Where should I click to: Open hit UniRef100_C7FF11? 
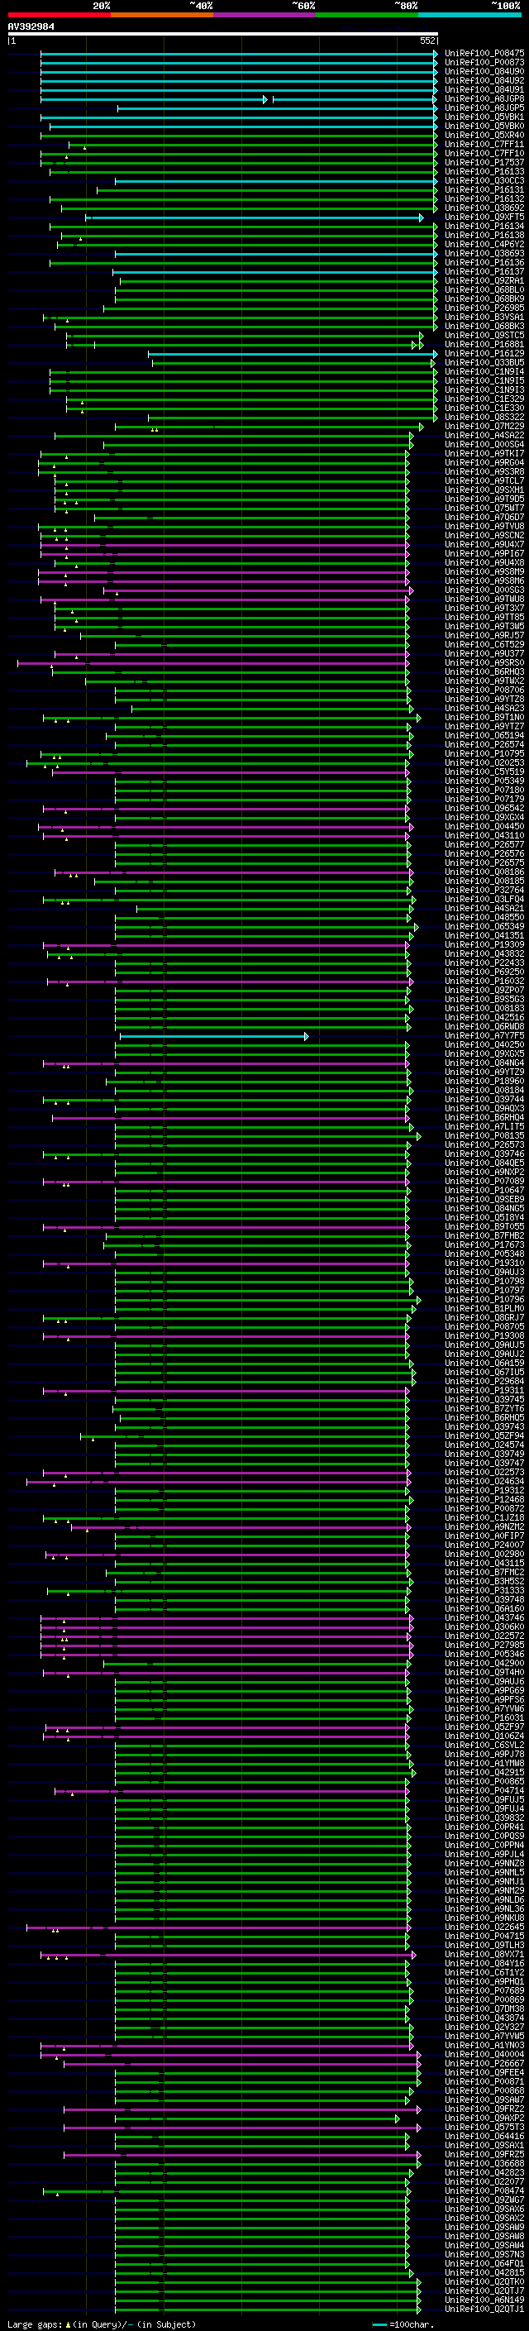click(x=484, y=144)
